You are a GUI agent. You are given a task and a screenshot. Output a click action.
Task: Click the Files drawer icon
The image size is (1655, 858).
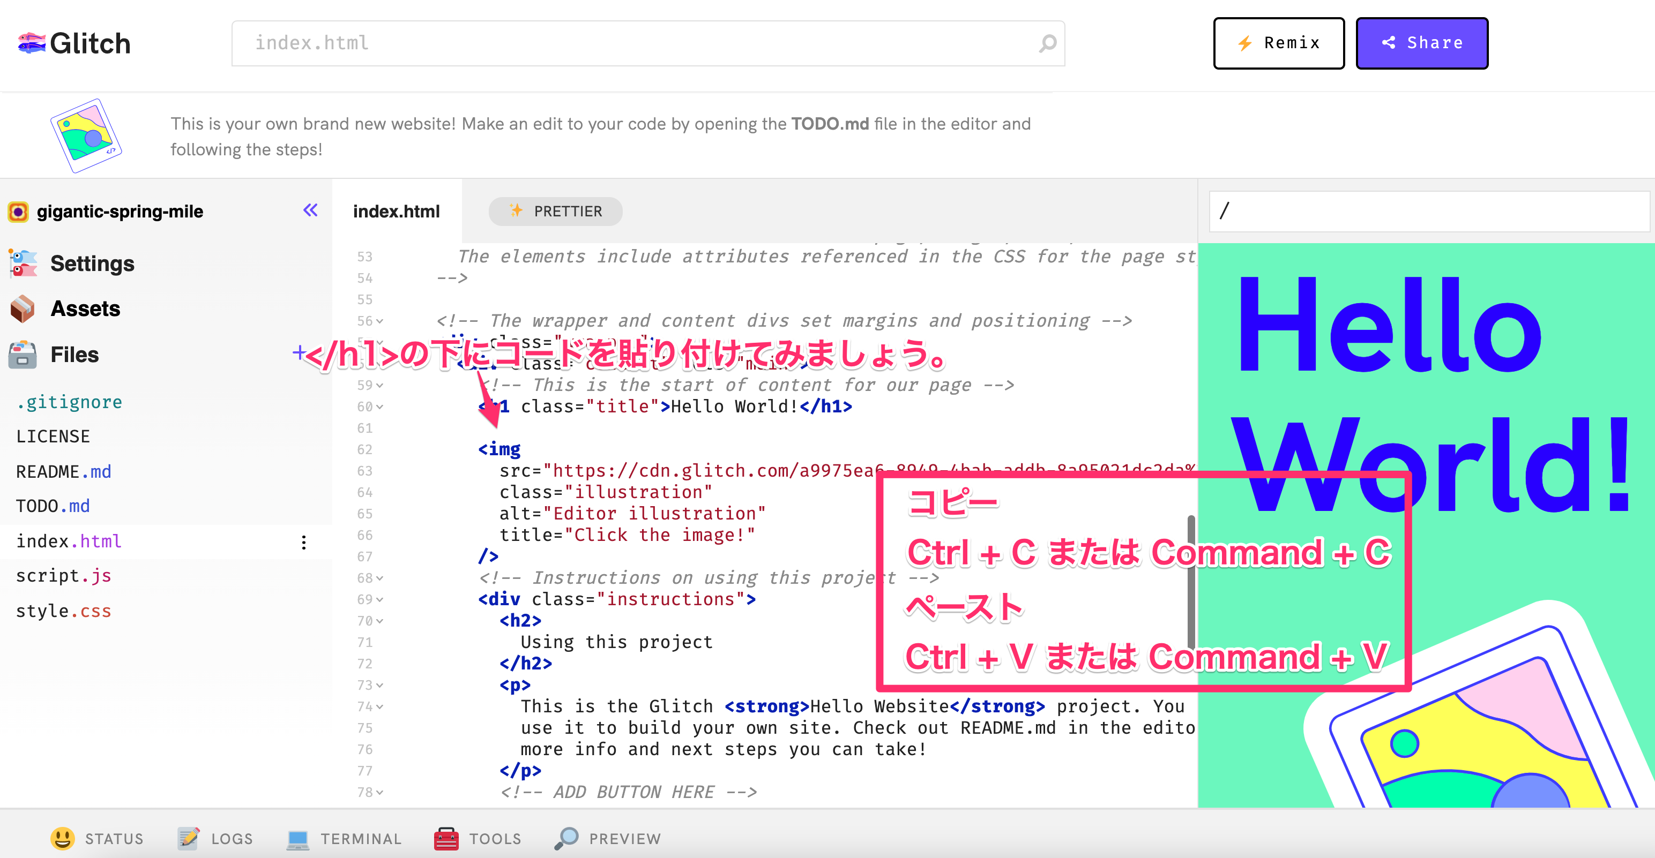coord(23,355)
